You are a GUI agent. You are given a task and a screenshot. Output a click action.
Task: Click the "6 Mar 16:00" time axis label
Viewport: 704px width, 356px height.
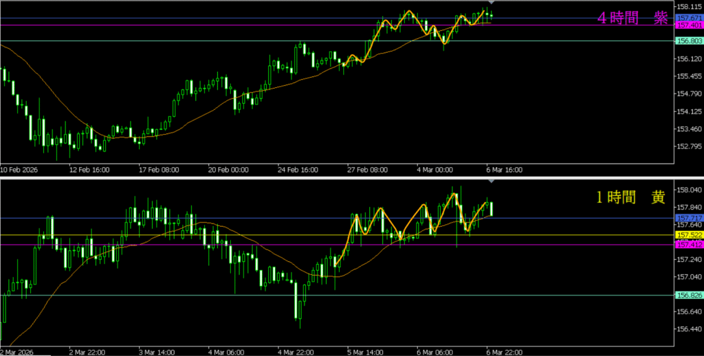pyautogui.click(x=505, y=168)
